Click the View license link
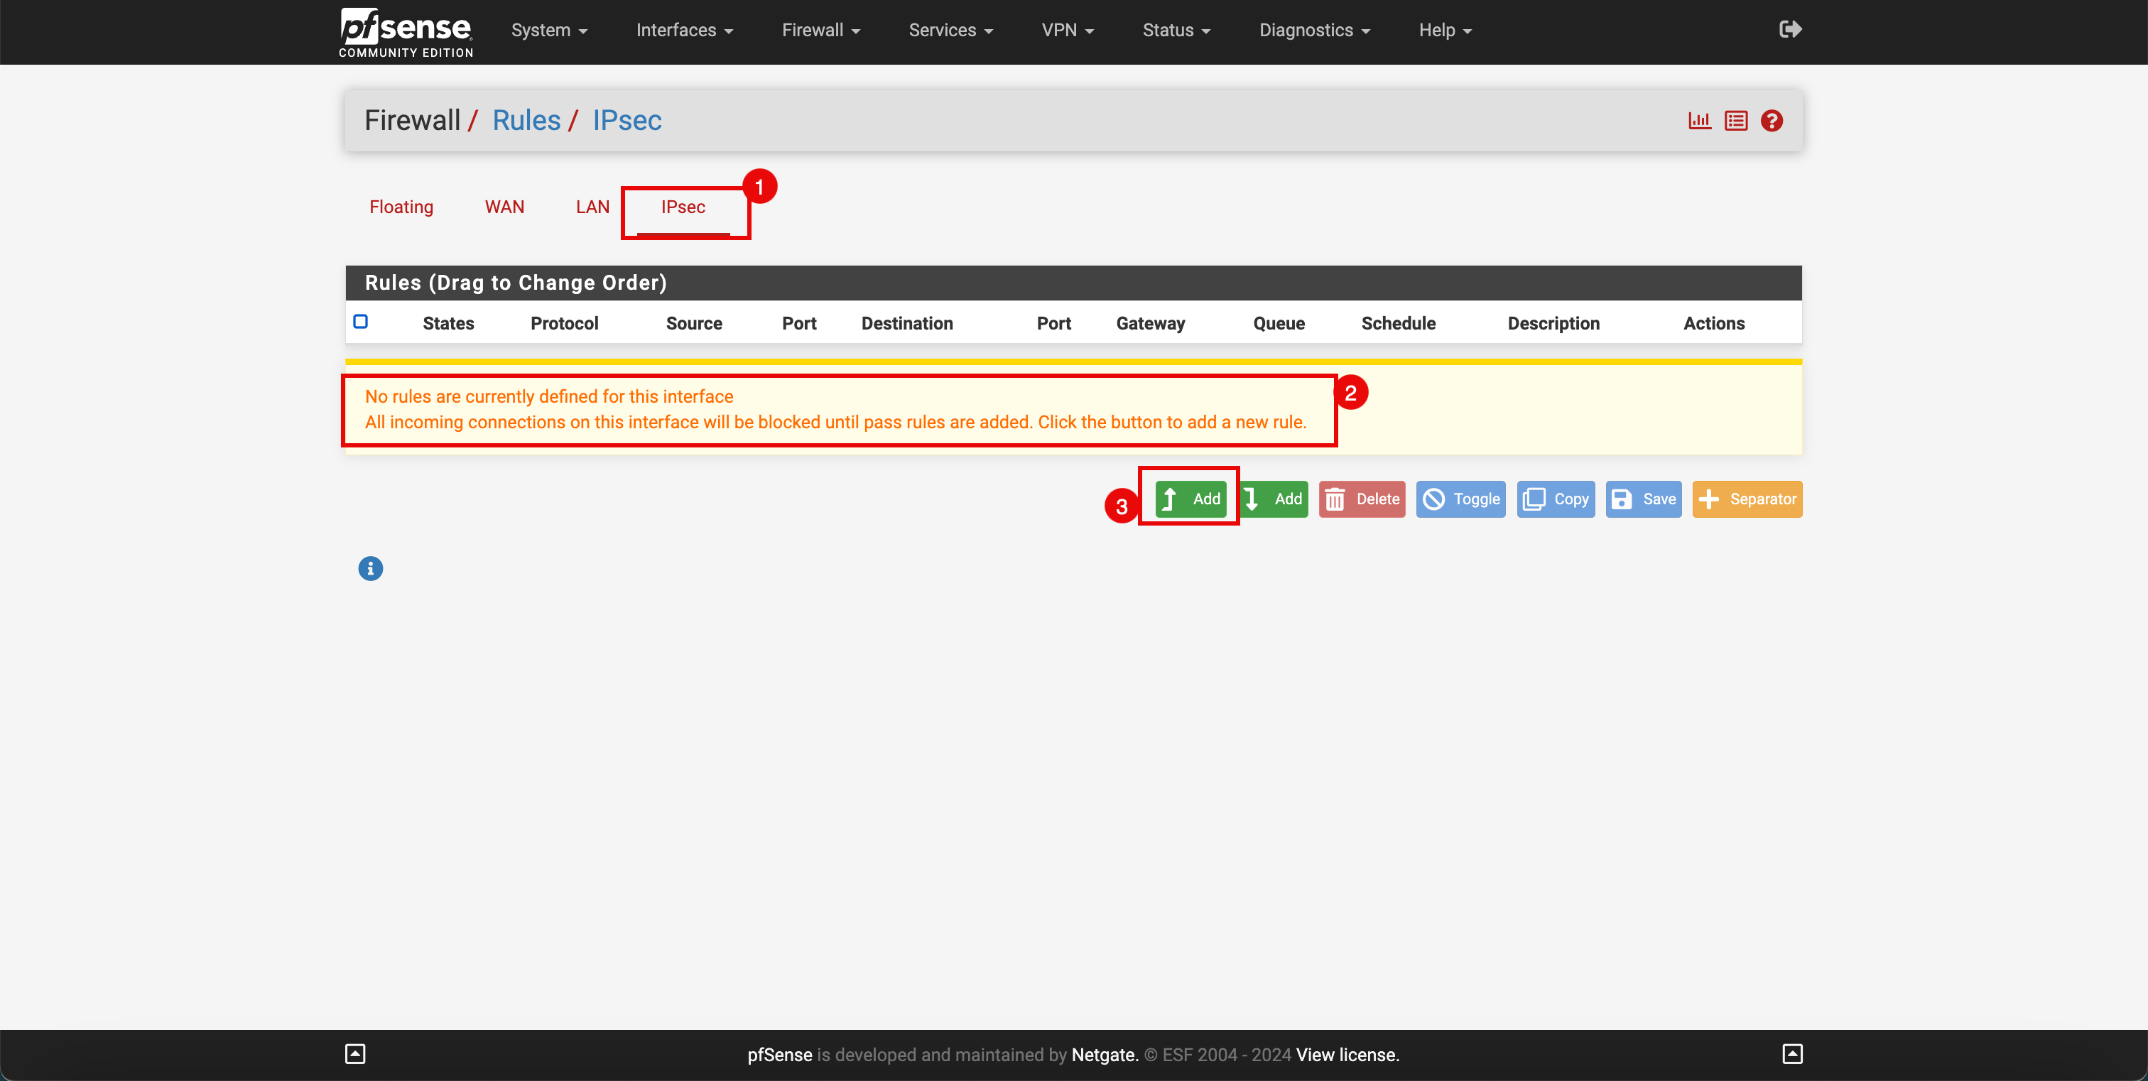Screen dimensions: 2148x1081 click(1347, 1055)
